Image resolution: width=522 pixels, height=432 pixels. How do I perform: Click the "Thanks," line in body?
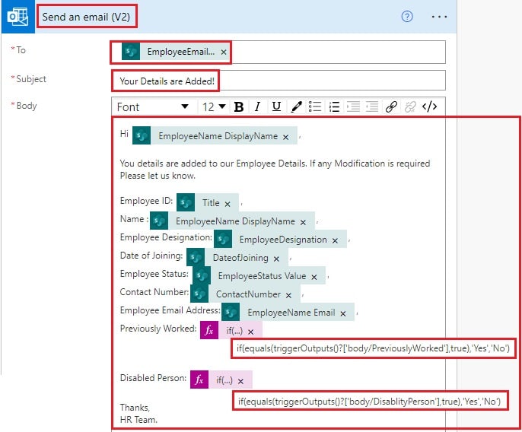(135, 408)
